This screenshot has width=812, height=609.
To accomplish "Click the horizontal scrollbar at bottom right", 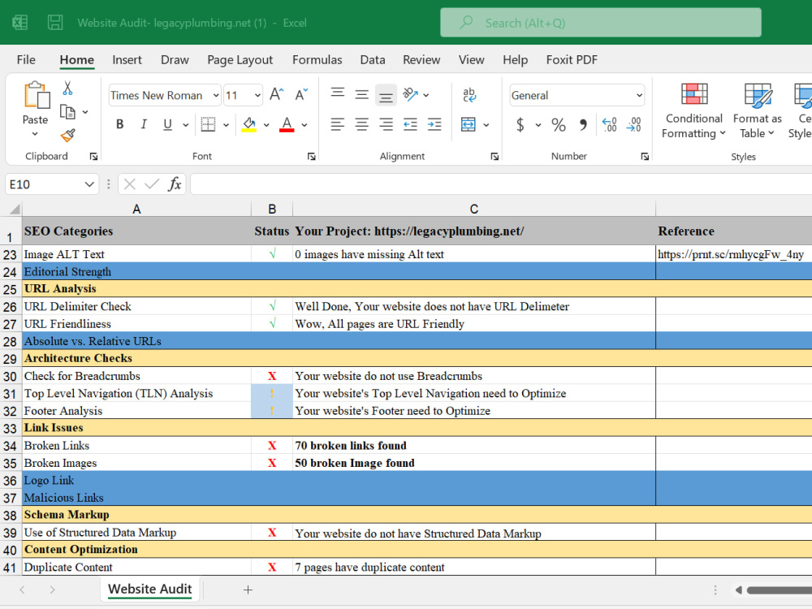I will pos(780,590).
